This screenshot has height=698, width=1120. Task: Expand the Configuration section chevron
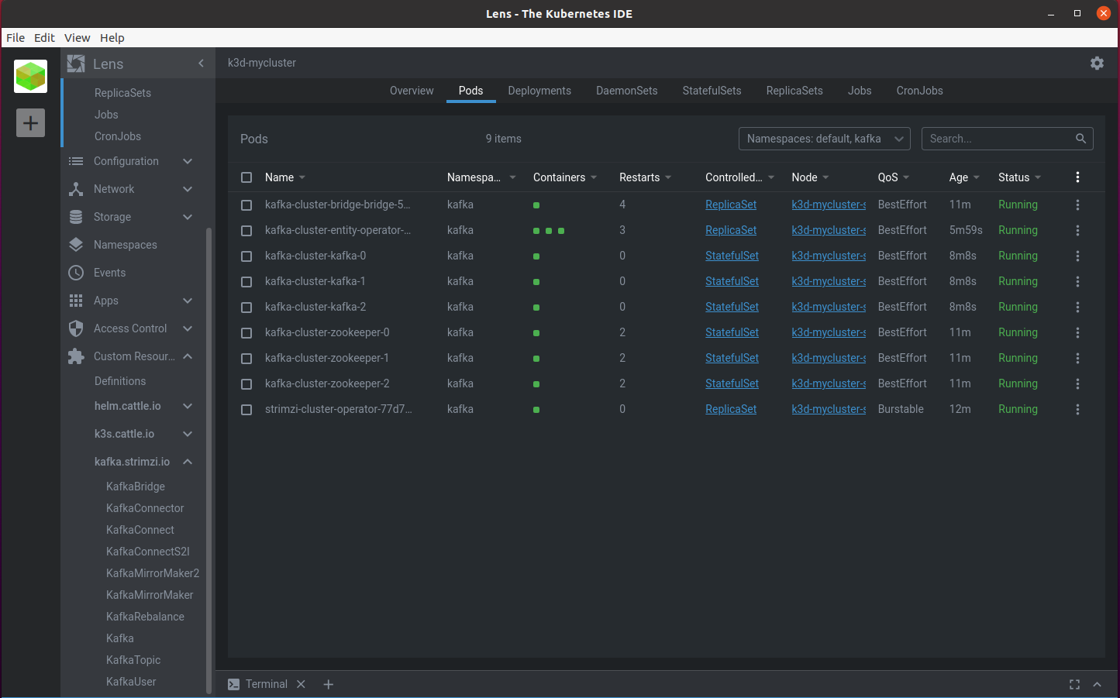click(188, 161)
